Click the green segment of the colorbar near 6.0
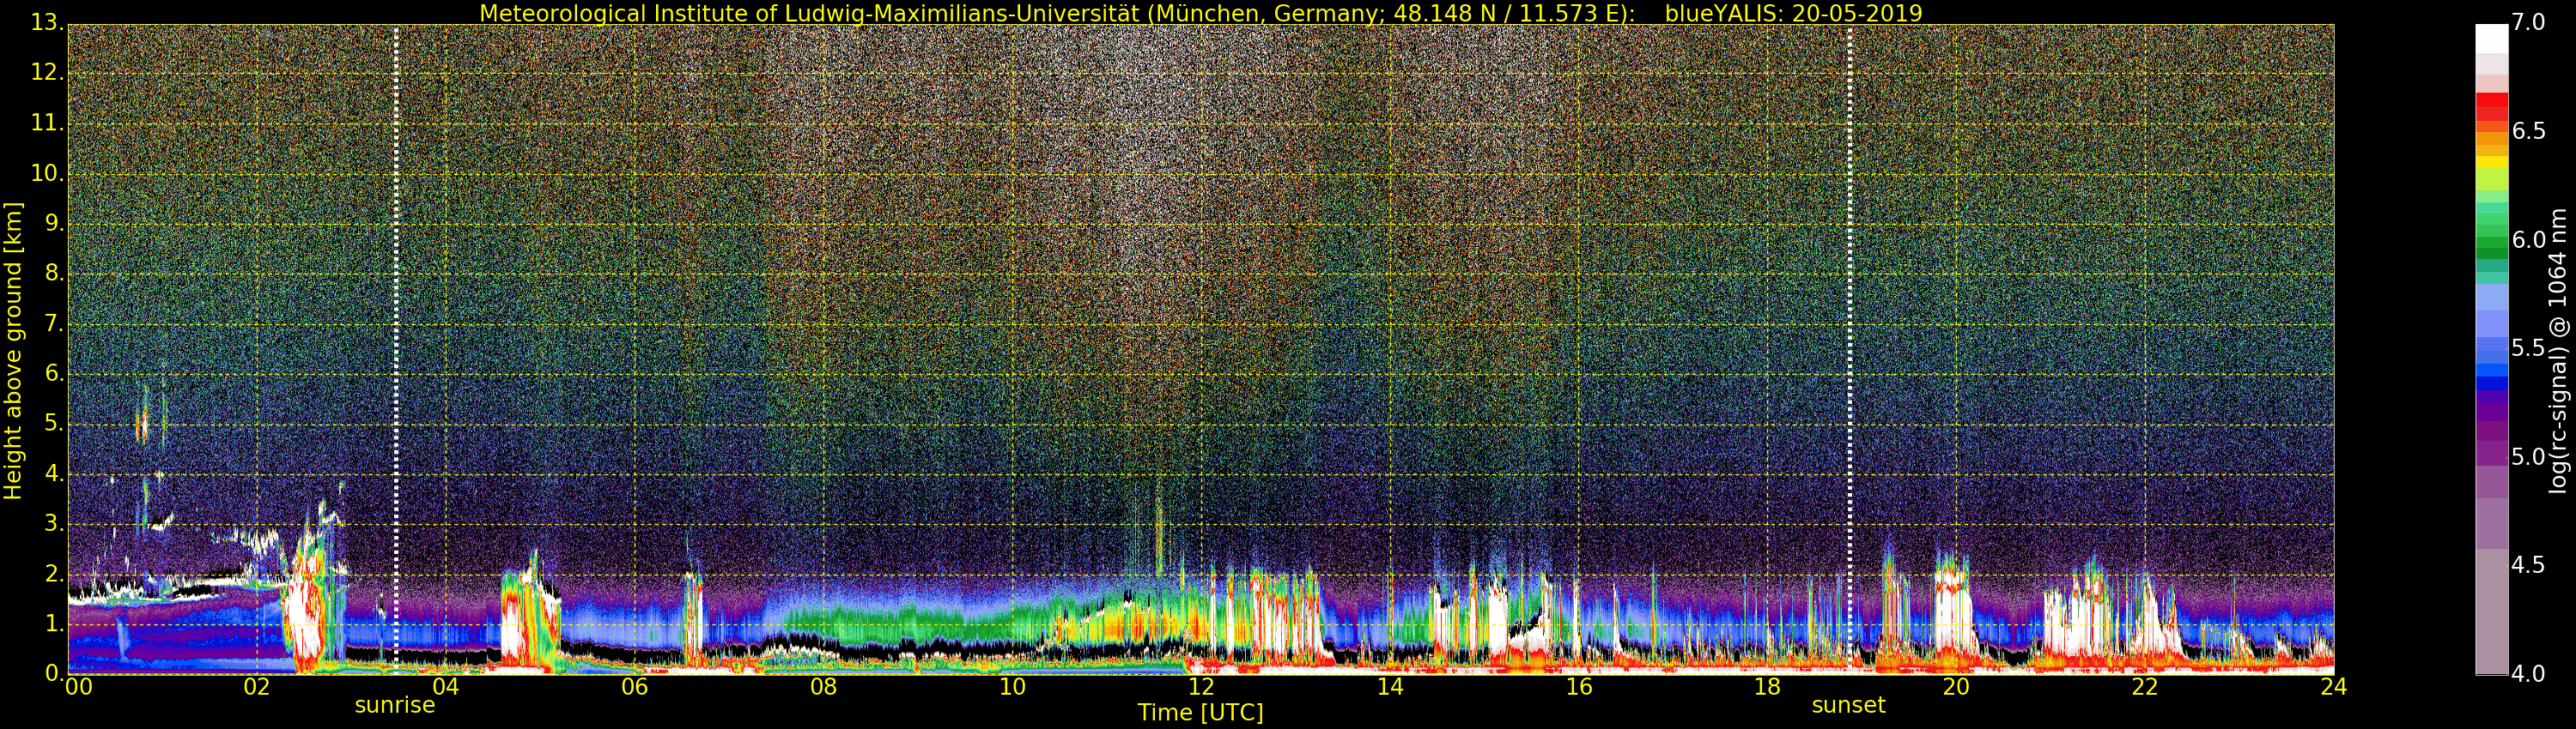This screenshot has height=729, width=2576. (2491, 241)
